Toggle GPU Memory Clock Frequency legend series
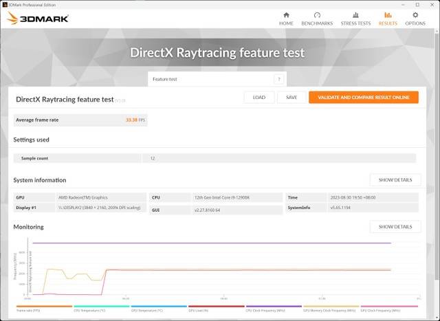Viewport: 440px width, 321px height. [331, 309]
